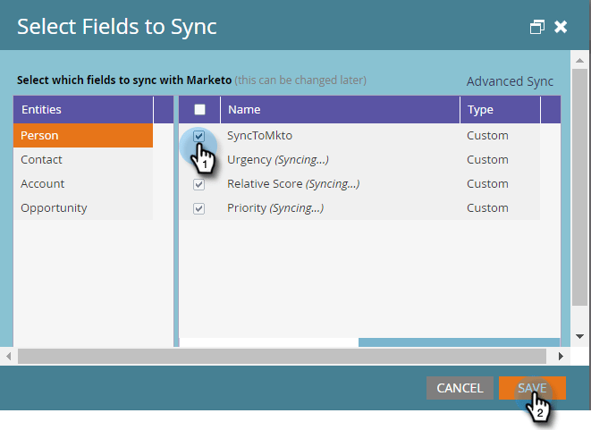Screen dimensions: 591x430
Task: Toggle the select-all checkbox in header
Action: click(x=199, y=110)
